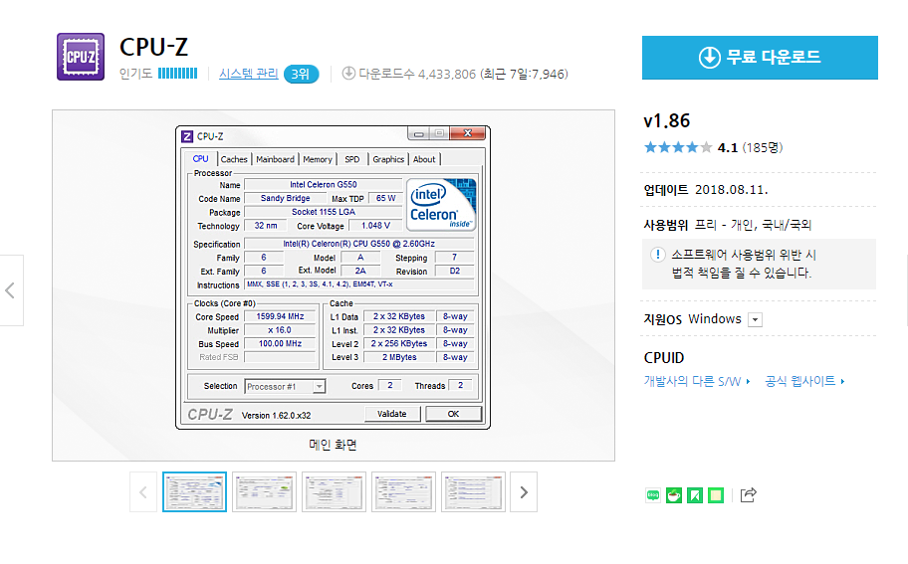Click the 100.00 MHz bus speed value

click(x=280, y=343)
